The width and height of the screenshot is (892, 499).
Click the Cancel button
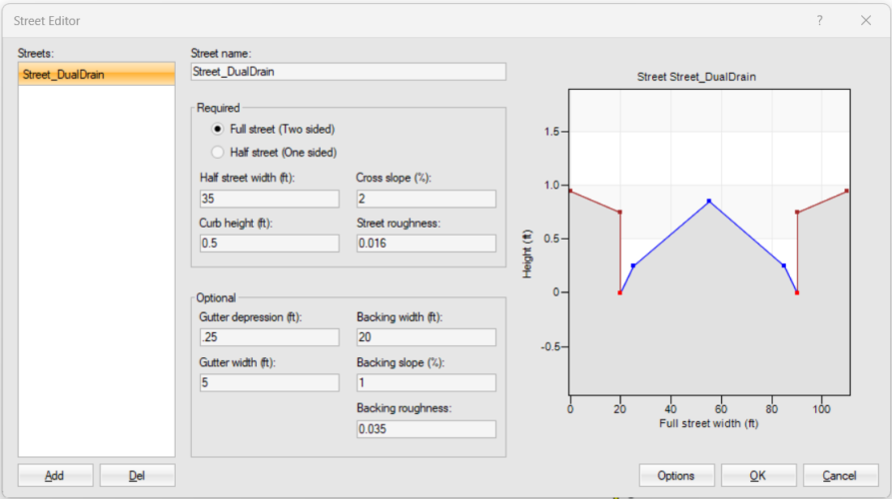point(840,476)
